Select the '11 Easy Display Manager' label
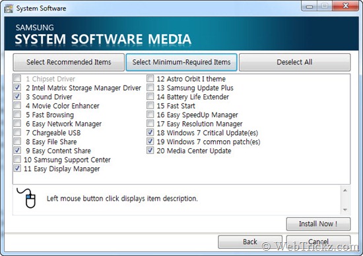Screen dimensions: 363x256 (x=62, y=169)
